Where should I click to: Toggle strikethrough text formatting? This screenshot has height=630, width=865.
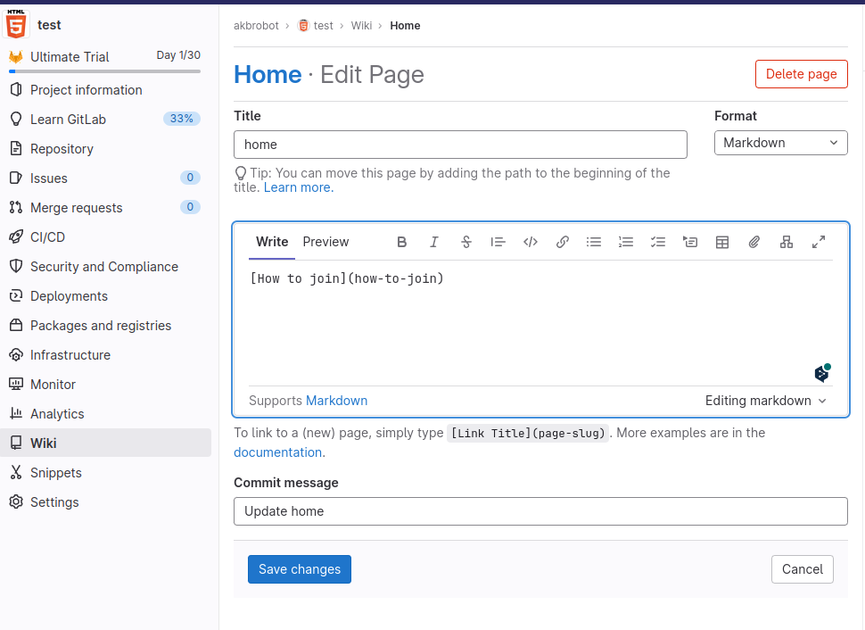(x=466, y=242)
